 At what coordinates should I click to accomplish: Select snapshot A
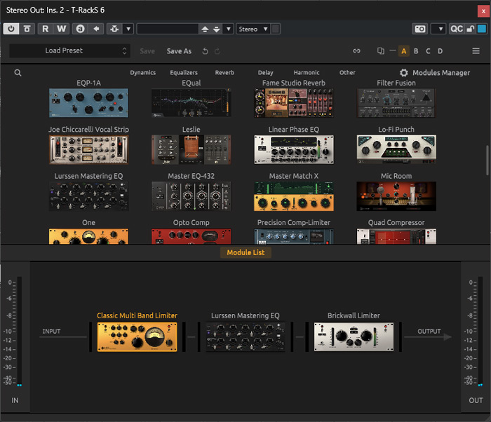403,51
